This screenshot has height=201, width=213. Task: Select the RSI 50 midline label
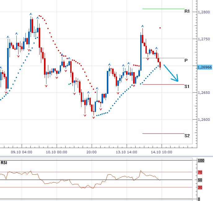point(200,180)
